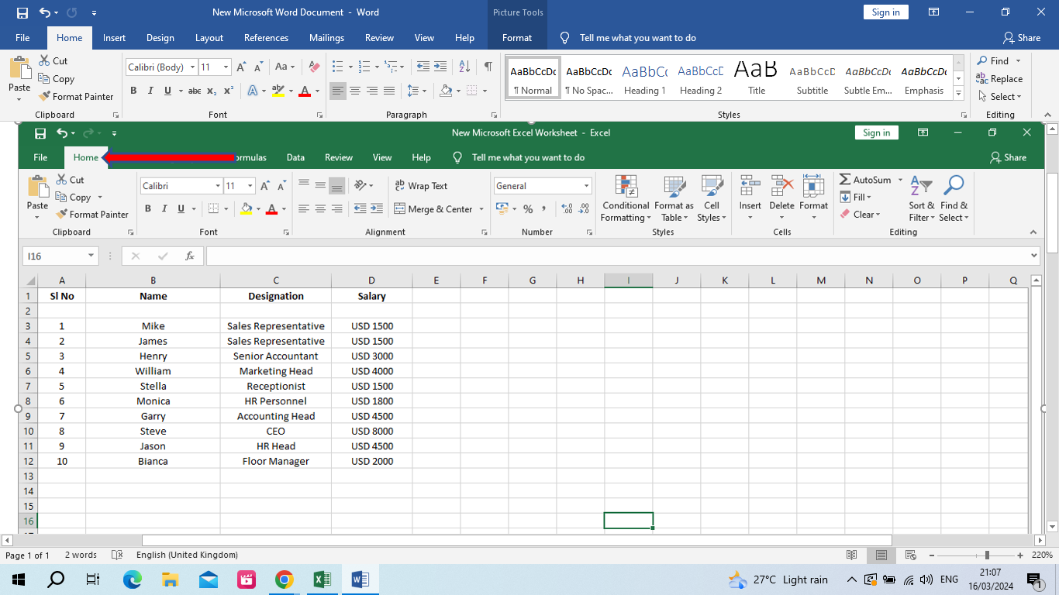Expand Excel's Merge & Center dropdown arrow
Screen dimensions: 1059x595
tap(481, 209)
